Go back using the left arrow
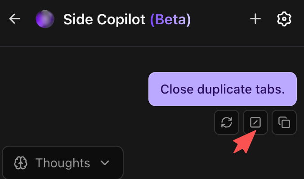Screen dimensions: 304x179 point(14,19)
